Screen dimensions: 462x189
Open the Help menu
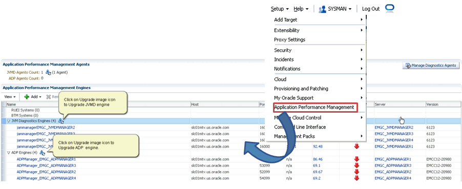(301, 9)
